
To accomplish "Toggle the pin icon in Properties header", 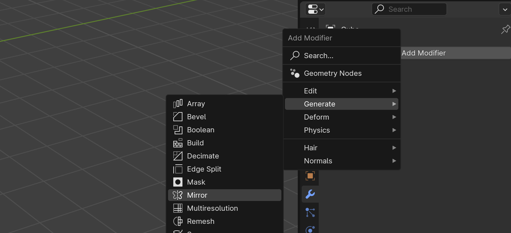I will 505,29.
